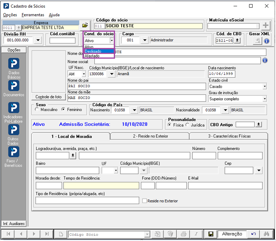Image resolution: width=276 pixels, height=241 pixels.
Task: Click the Nome social input field
Action: (178, 61)
